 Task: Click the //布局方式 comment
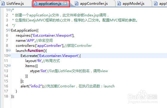coord(51,61)
